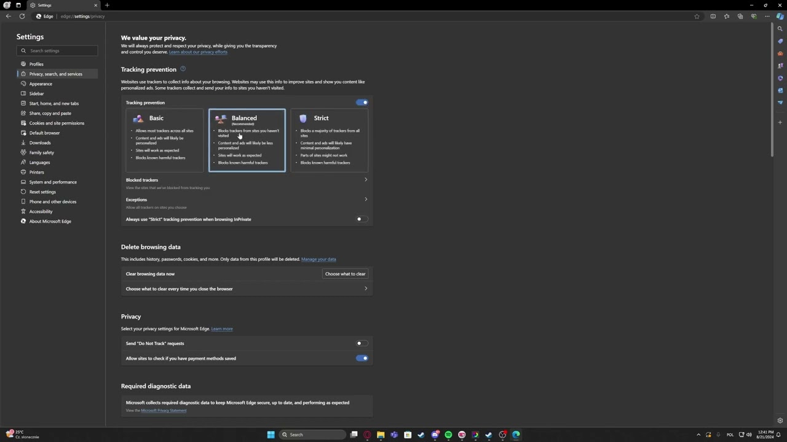Image resolution: width=787 pixels, height=442 pixels.
Task: Open Reset settings section
Action: [x=42, y=192]
